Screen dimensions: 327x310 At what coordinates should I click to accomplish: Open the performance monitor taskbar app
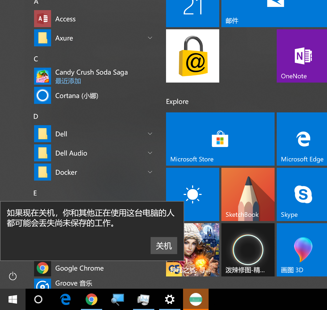point(144,299)
